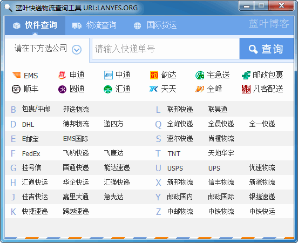298x243 pixels.
Task: Select E邮宝 in row E
Action: [x=30, y=139]
